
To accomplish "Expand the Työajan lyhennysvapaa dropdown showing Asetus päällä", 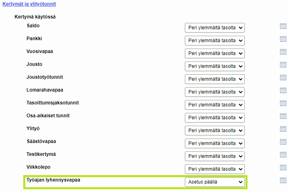I will 215,182.
